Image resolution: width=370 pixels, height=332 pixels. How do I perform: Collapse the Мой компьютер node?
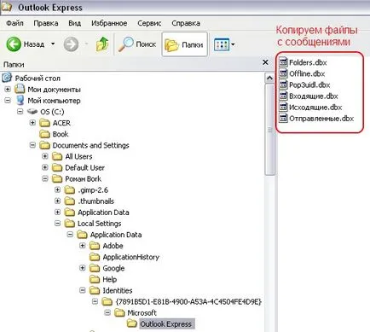[x=8, y=101]
